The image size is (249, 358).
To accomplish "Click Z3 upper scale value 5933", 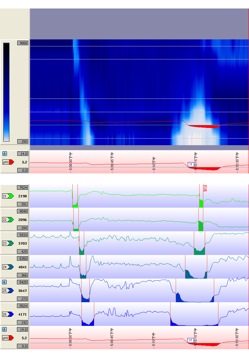I will [x=23, y=235].
